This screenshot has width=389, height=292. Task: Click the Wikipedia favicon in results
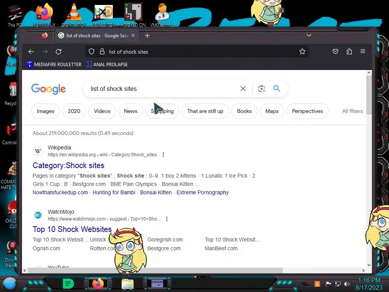point(38,151)
